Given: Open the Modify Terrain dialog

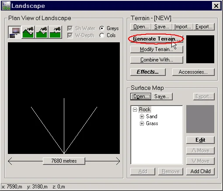Looking at the screenshot, I should pyautogui.click(x=157, y=49).
